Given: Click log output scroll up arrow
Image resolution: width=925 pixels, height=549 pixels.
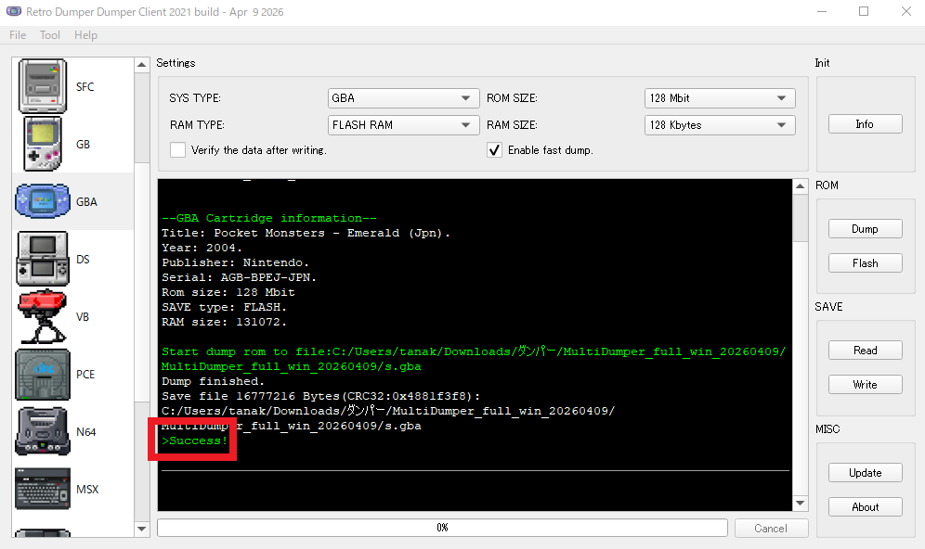Looking at the screenshot, I should (x=800, y=186).
